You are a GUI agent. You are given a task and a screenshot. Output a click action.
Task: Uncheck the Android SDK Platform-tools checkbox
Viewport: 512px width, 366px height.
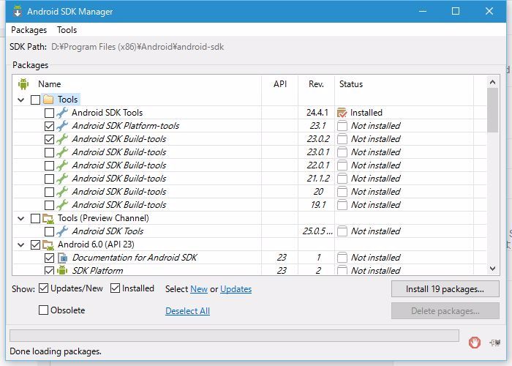49,126
